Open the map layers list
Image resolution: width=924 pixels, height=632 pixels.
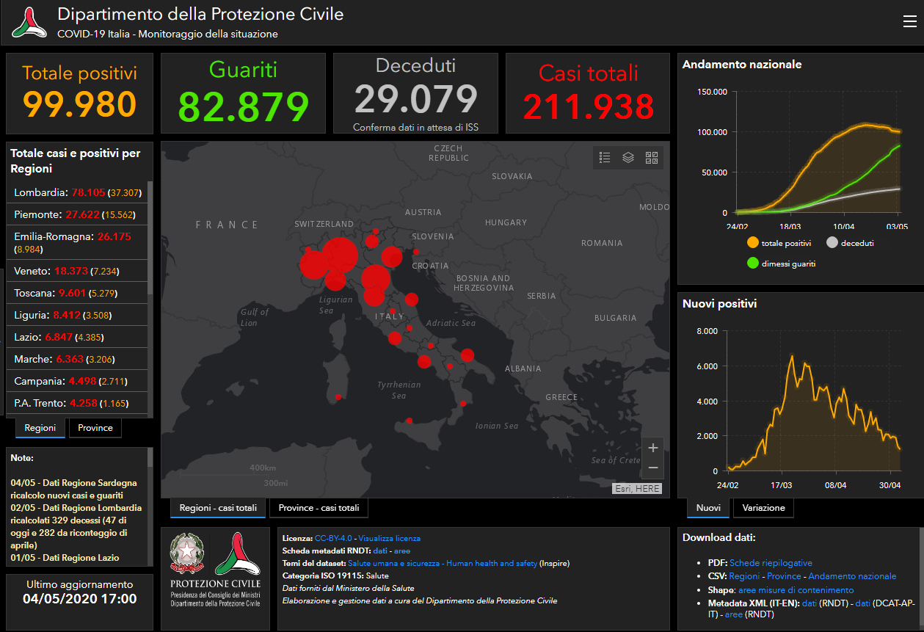tap(628, 157)
